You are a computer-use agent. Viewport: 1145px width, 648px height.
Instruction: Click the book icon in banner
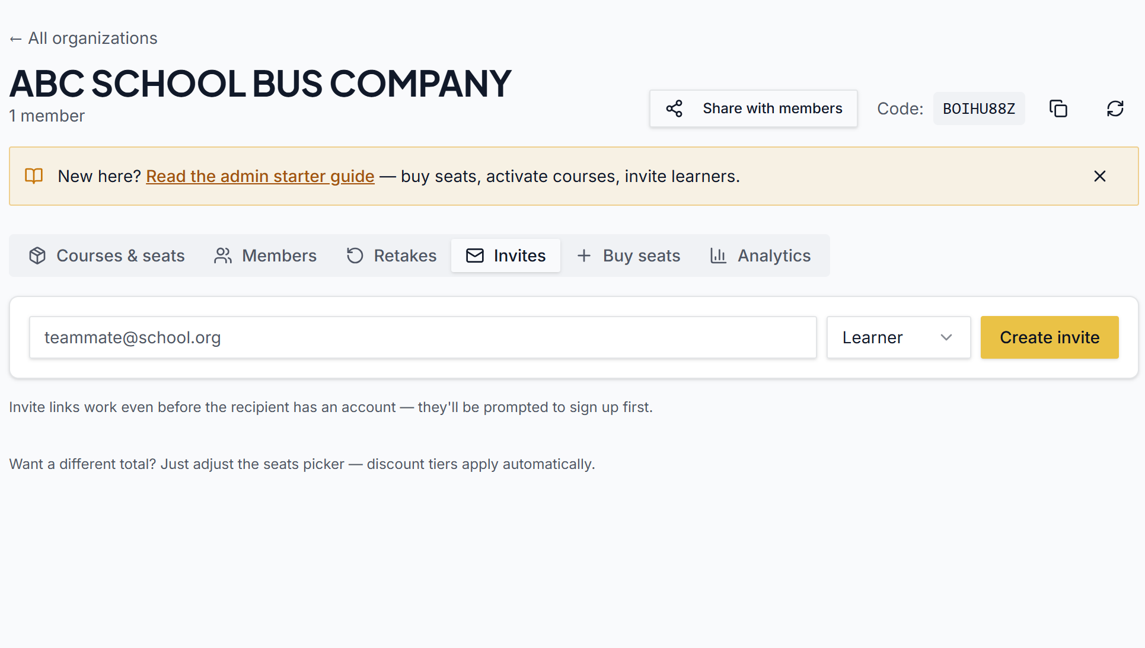click(34, 176)
